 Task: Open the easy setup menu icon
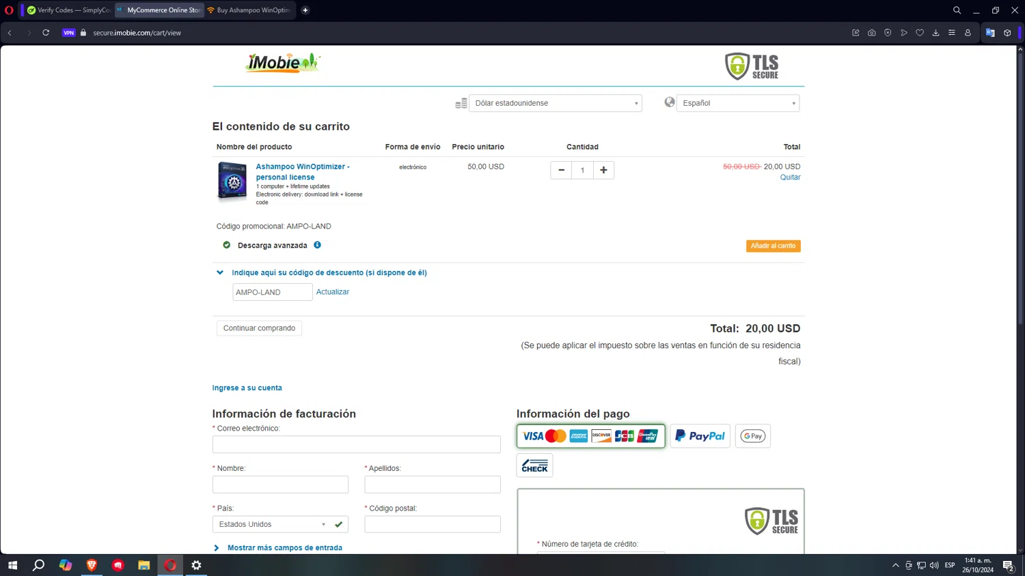pyautogui.click(x=951, y=33)
